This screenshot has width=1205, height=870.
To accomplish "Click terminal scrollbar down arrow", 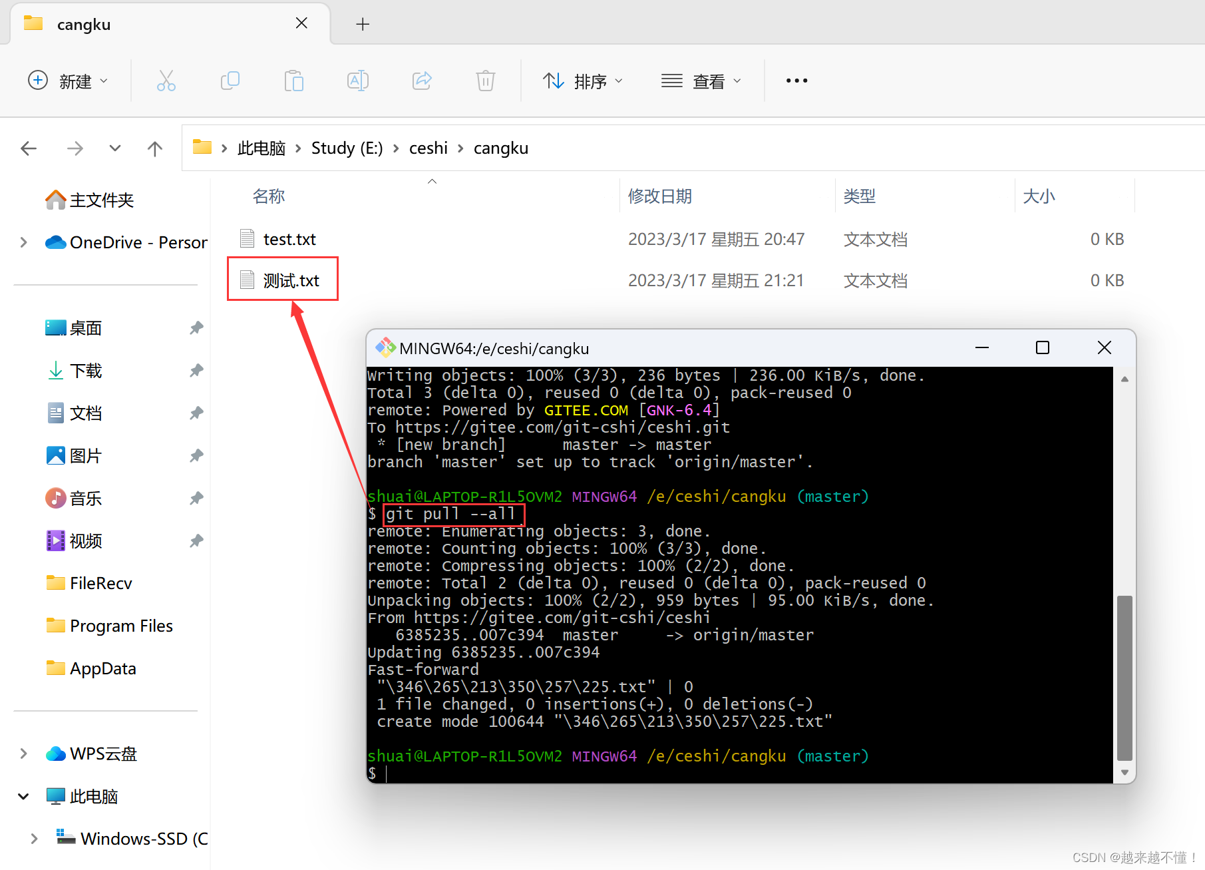I will tap(1124, 772).
